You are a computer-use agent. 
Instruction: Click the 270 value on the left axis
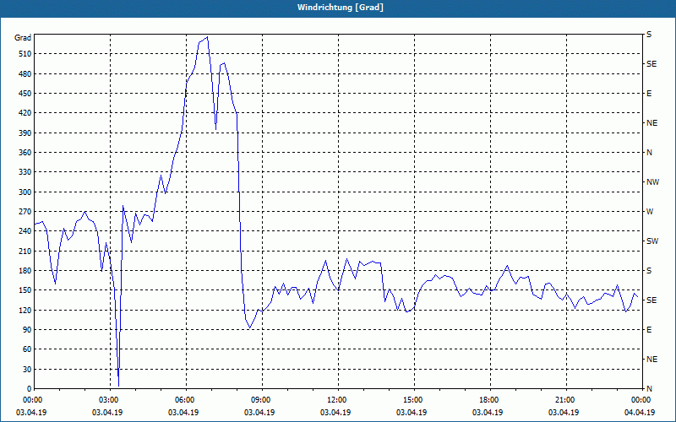pyautogui.click(x=25, y=212)
